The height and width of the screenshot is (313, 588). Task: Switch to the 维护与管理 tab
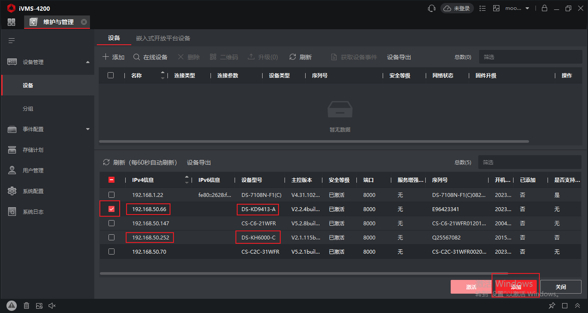pyautogui.click(x=57, y=22)
